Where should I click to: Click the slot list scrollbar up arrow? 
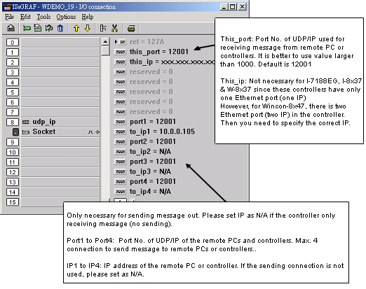pyautogui.click(x=105, y=42)
